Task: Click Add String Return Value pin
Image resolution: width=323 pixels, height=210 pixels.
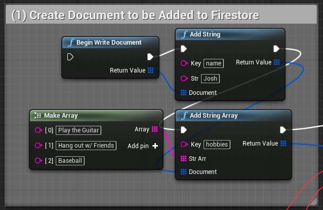Action: click(x=276, y=62)
